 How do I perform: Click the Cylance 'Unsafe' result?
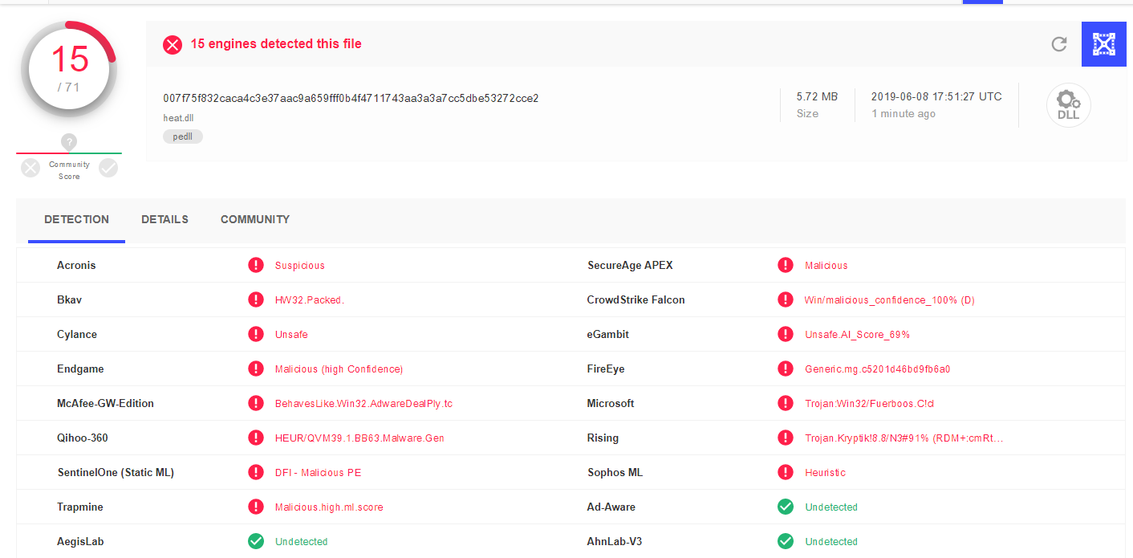(291, 335)
